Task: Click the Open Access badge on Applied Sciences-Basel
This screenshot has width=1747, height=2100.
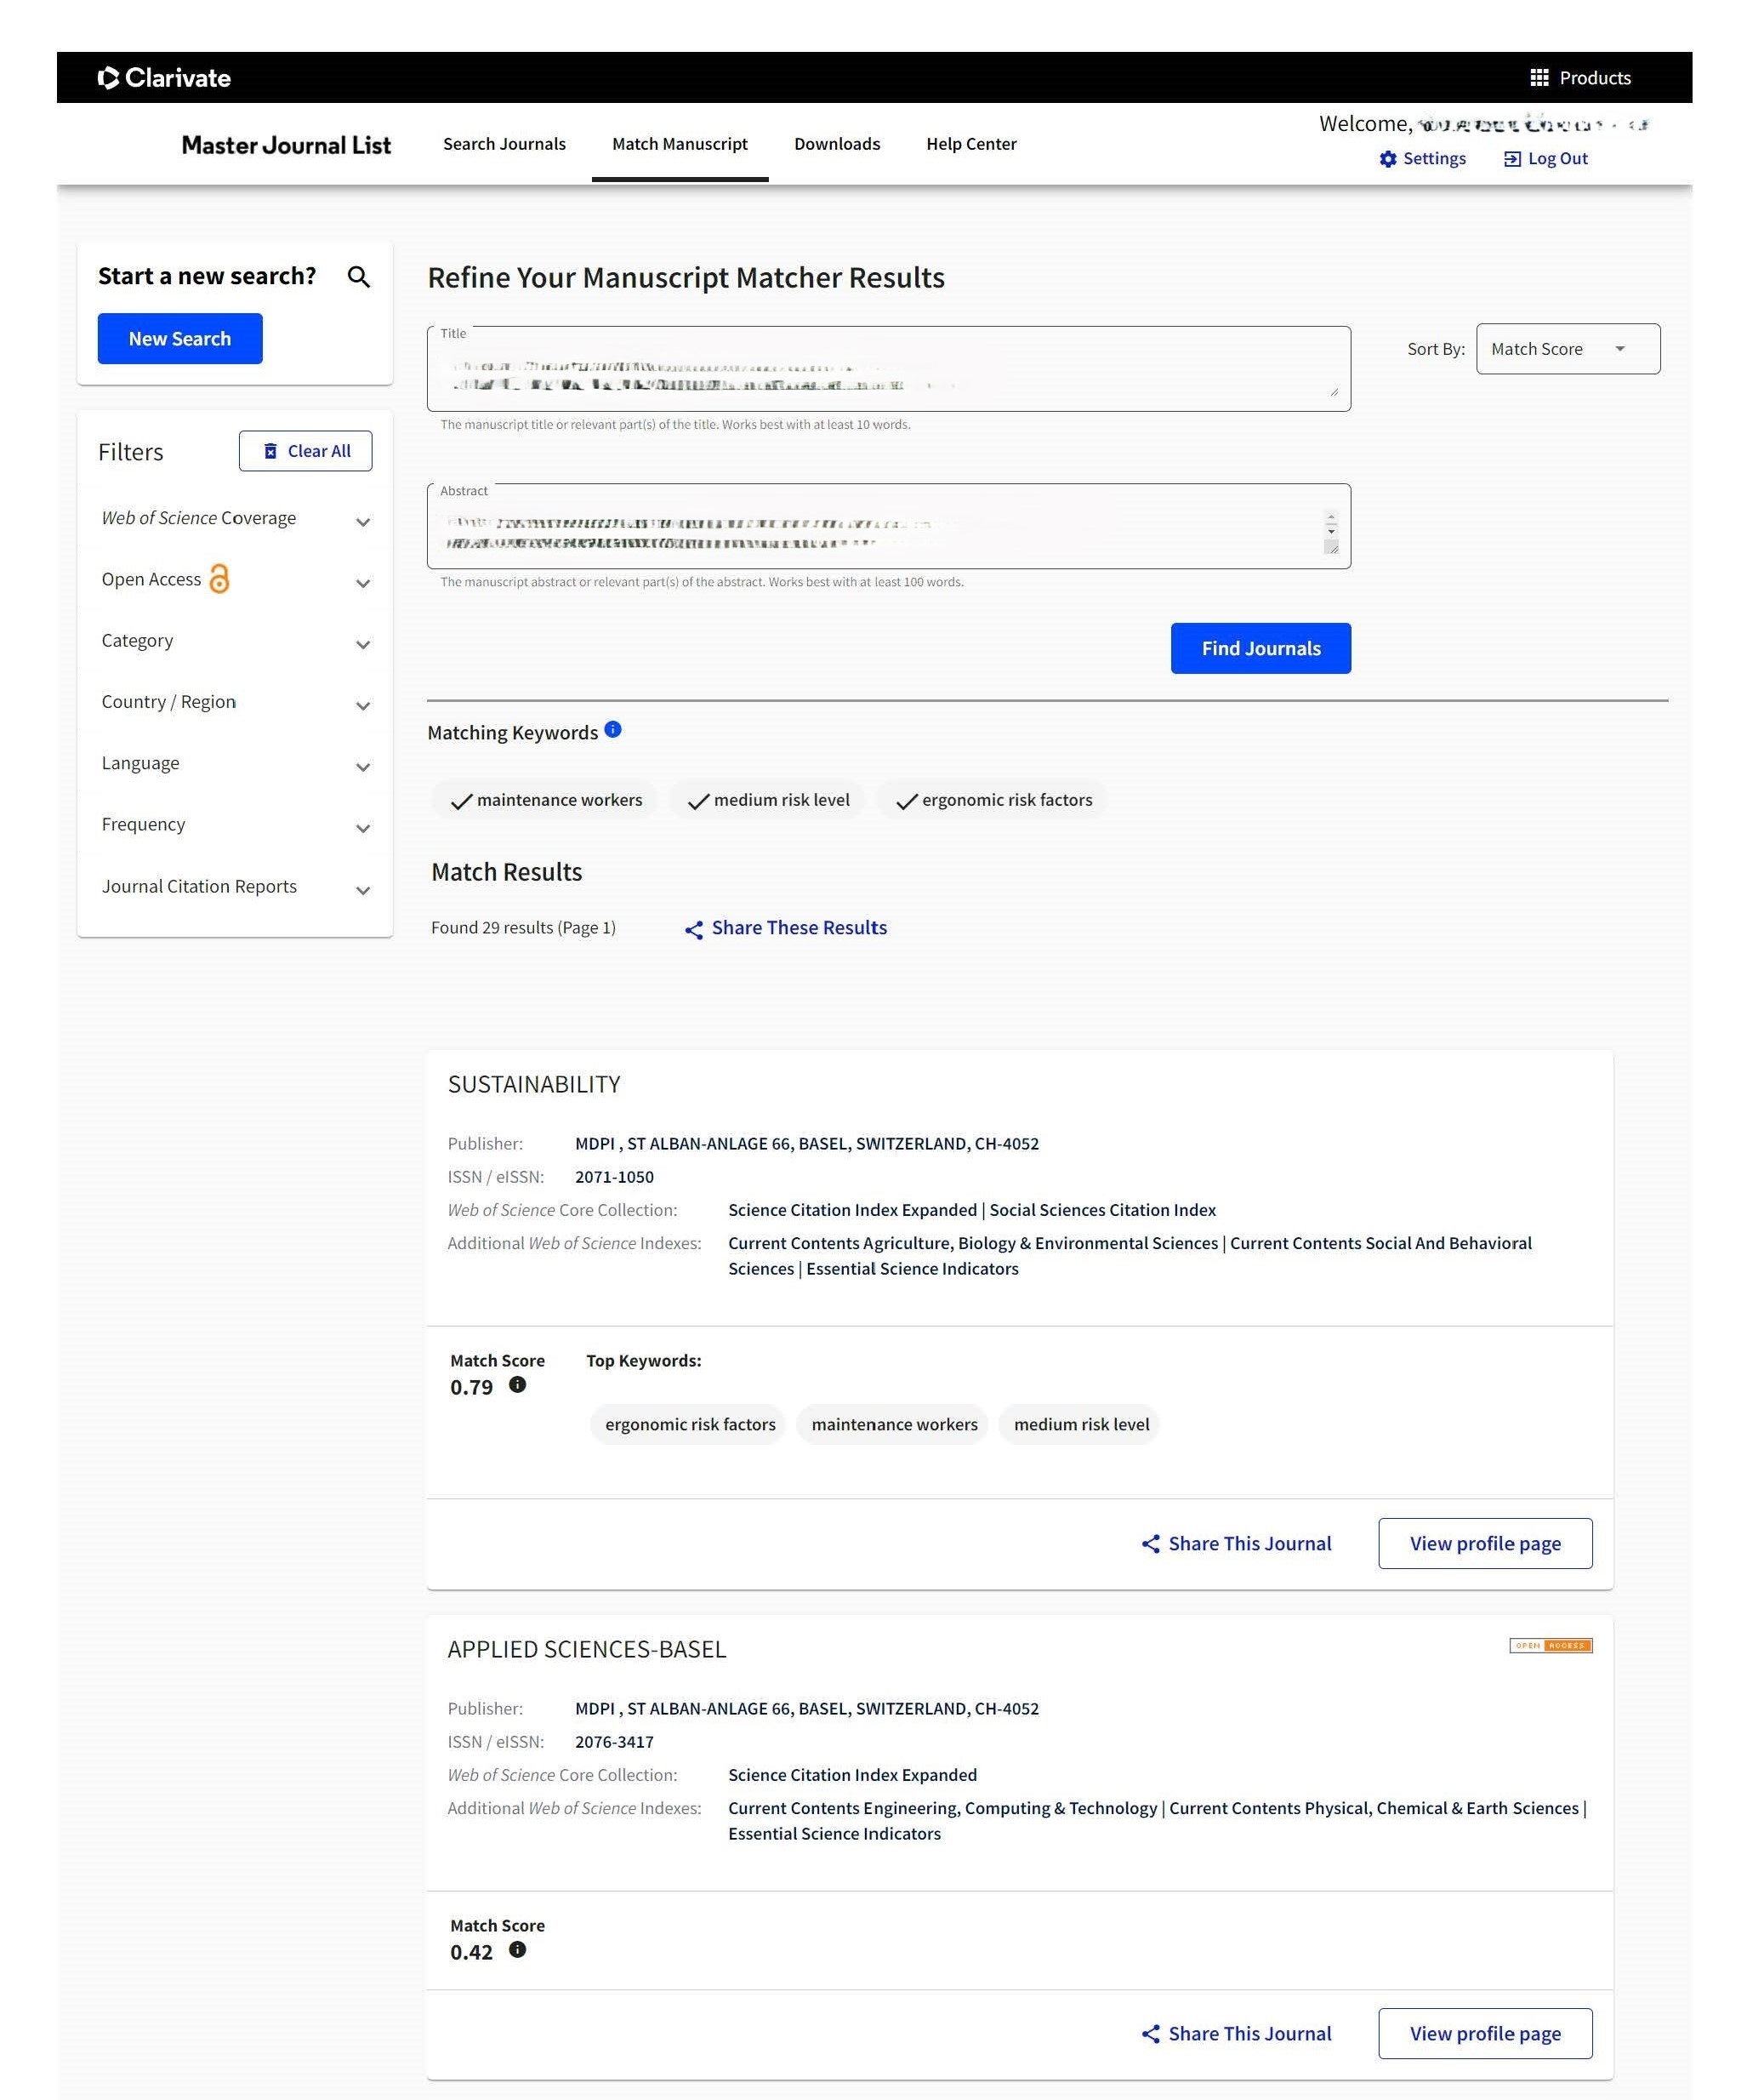Action: click(1551, 1646)
